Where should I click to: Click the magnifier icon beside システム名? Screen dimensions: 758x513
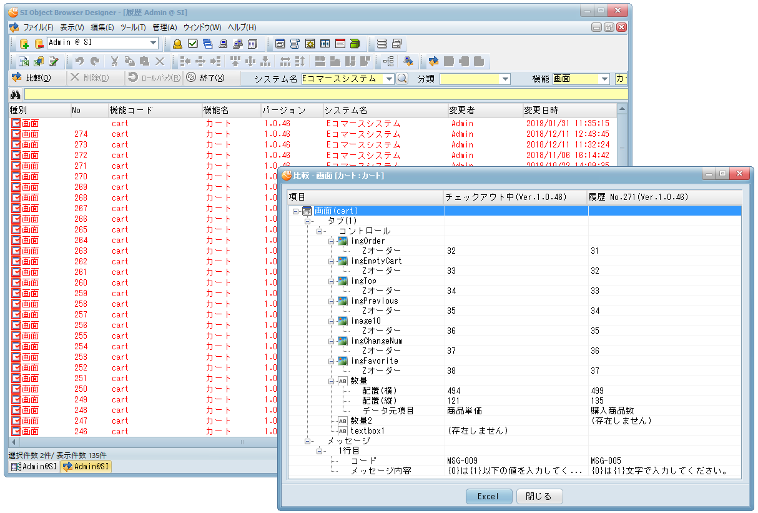[x=402, y=79]
